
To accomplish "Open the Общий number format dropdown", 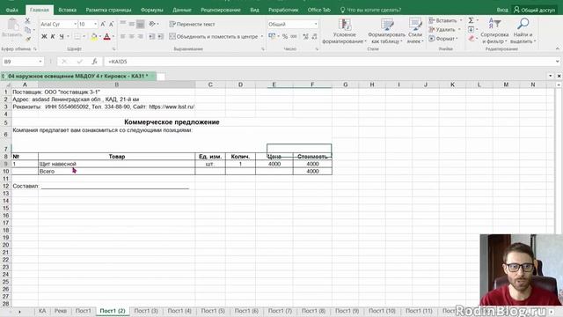I will [x=316, y=24].
